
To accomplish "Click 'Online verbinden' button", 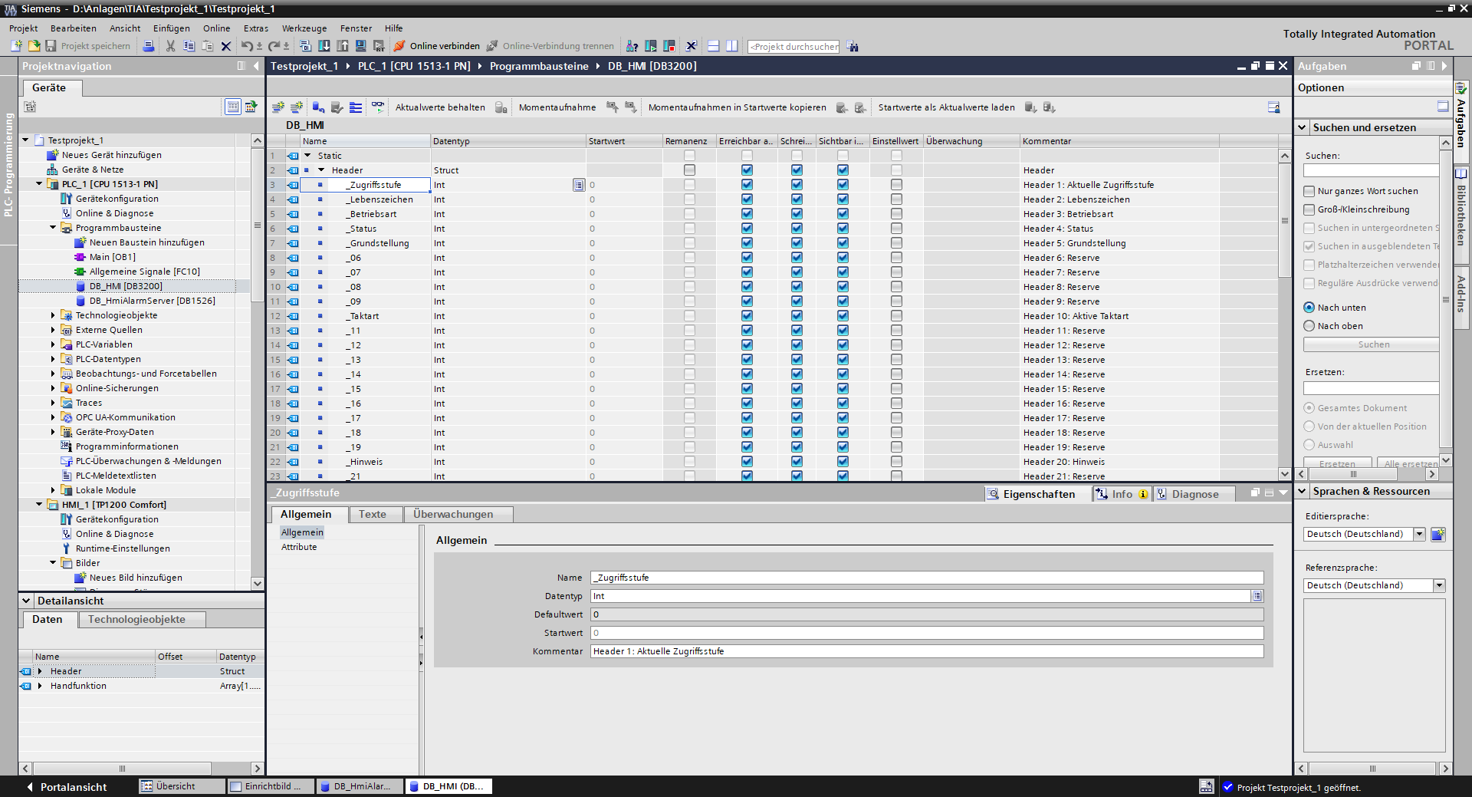I will click(437, 46).
